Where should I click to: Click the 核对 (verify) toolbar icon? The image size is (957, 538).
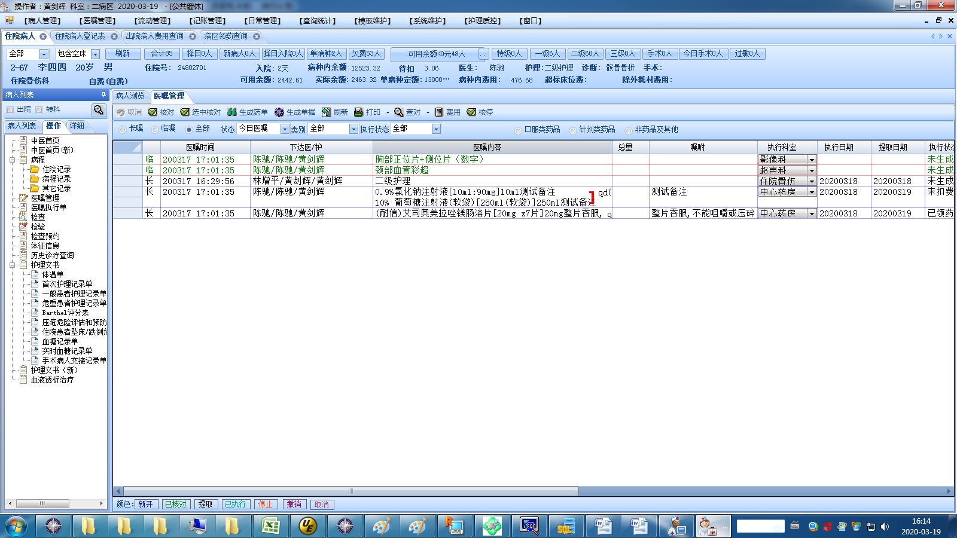[153, 112]
